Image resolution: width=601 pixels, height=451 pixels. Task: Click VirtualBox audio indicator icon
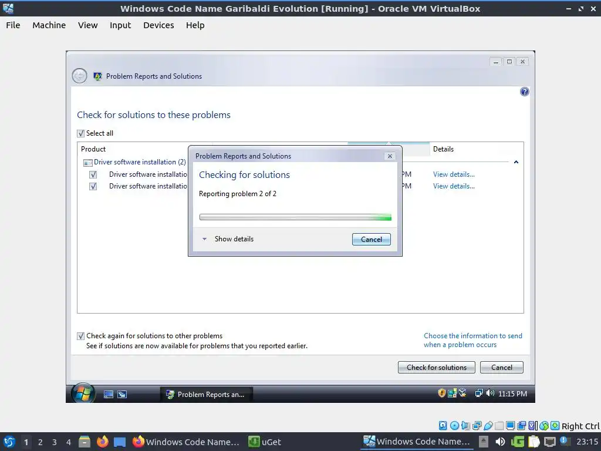pyautogui.click(x=465, y=425)
